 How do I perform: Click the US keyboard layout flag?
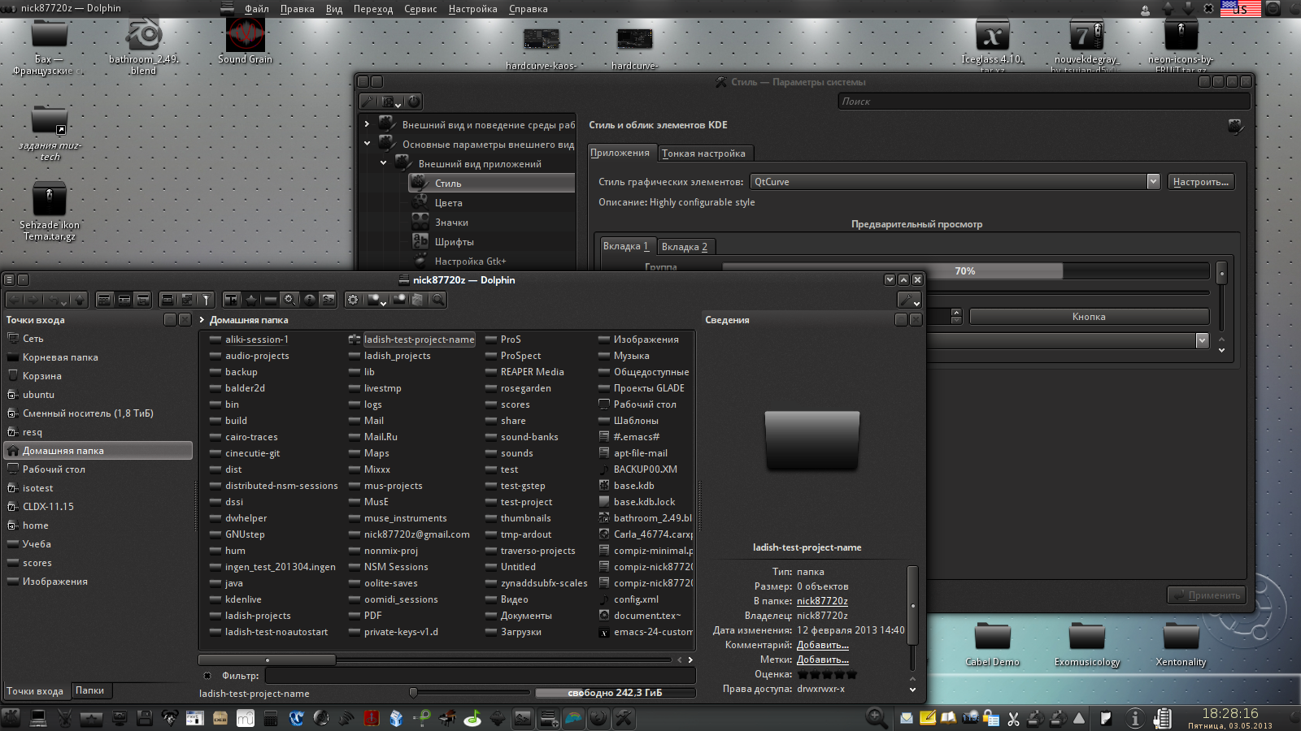click(1241, 9)
